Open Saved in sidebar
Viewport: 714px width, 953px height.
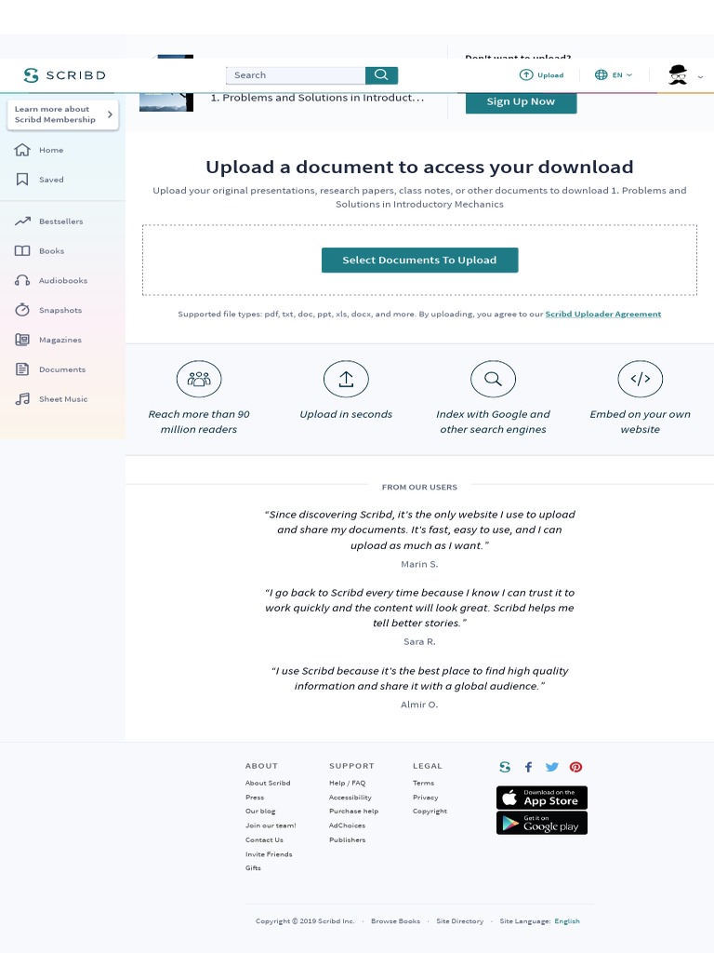coord(51,180)
